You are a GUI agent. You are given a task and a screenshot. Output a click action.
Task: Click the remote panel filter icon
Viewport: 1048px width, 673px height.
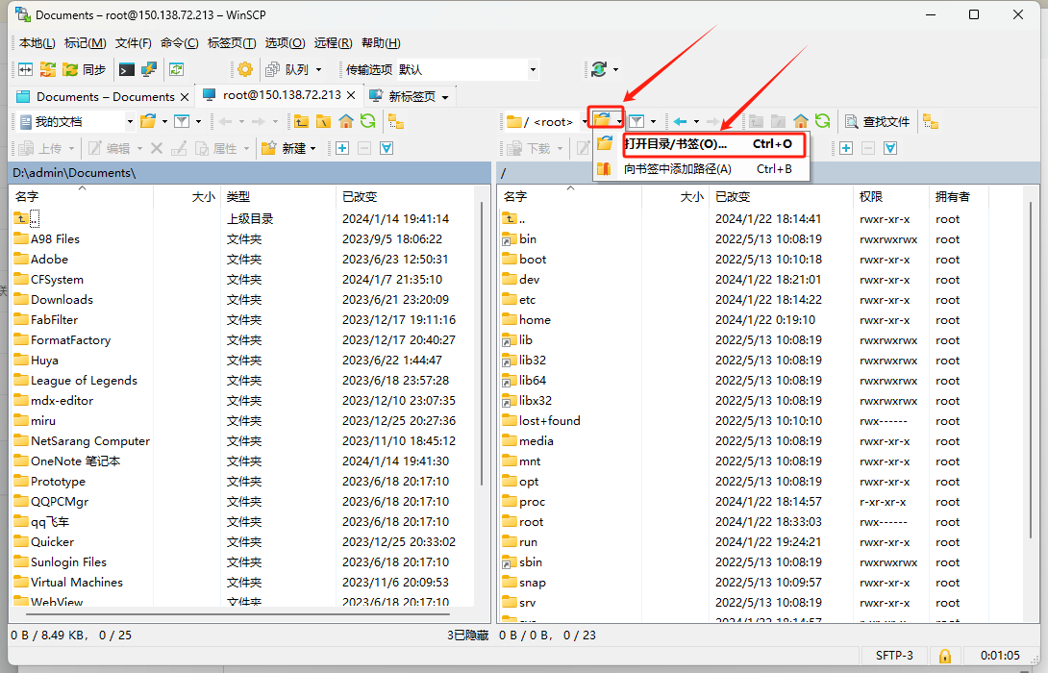[x=636, y=122]
